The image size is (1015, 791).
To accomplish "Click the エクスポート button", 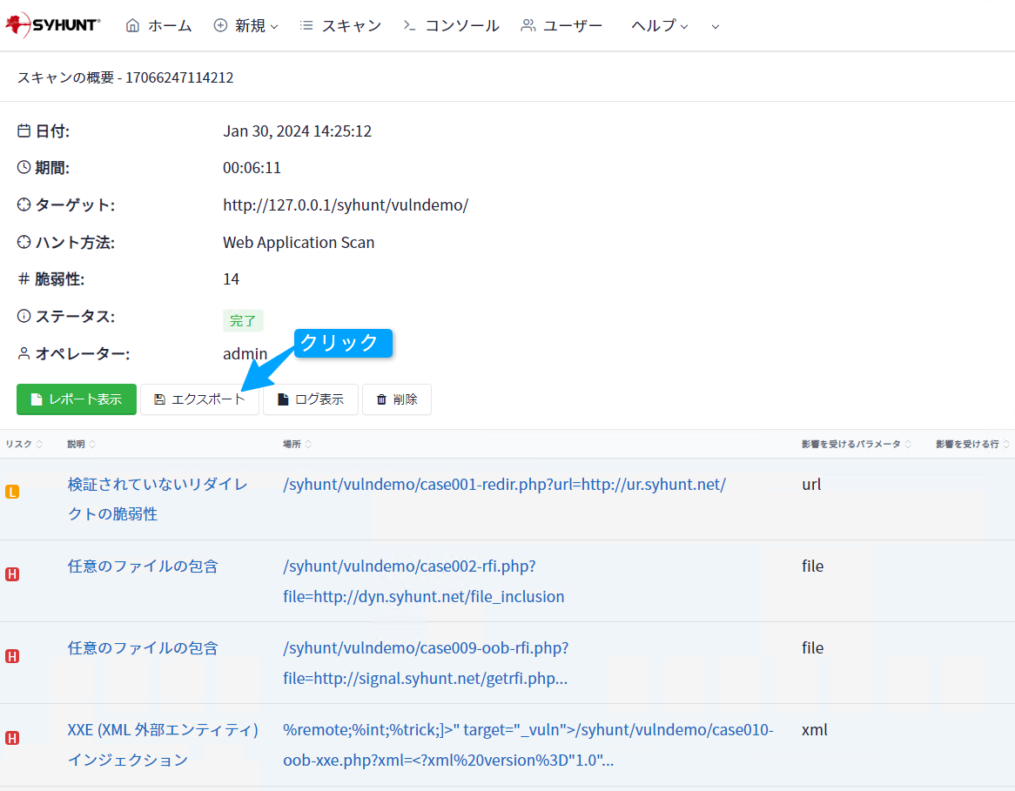I will [199, 399].
